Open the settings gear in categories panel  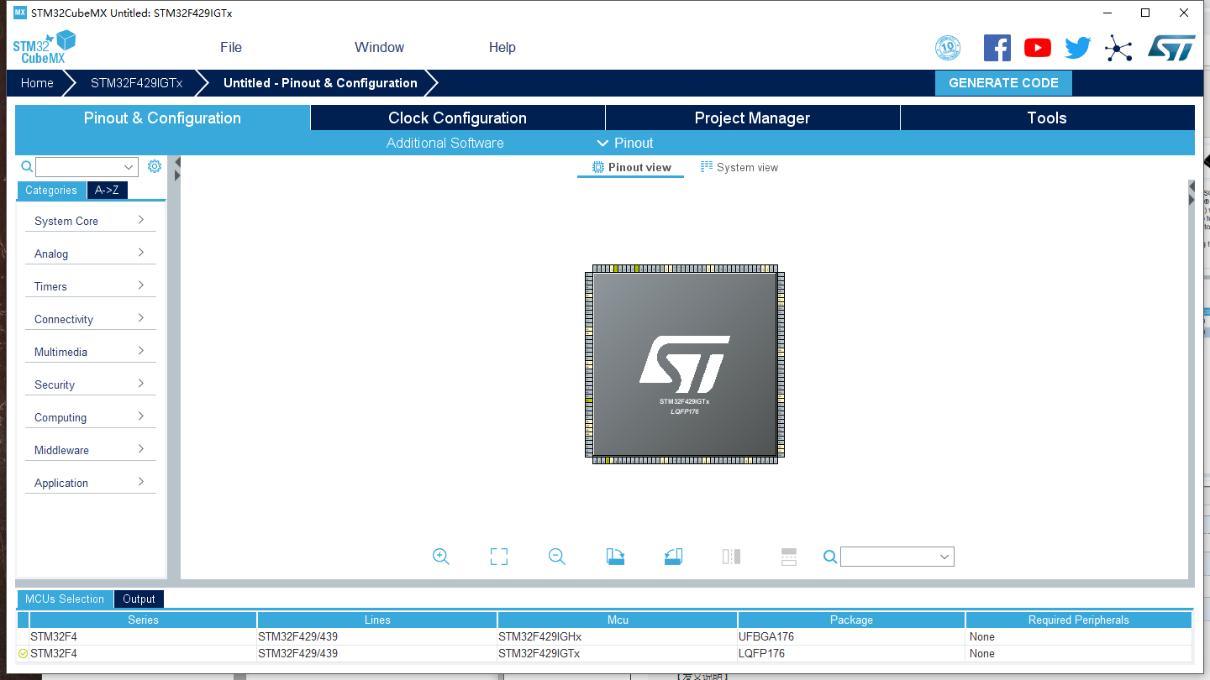click(x=155, y=166)
